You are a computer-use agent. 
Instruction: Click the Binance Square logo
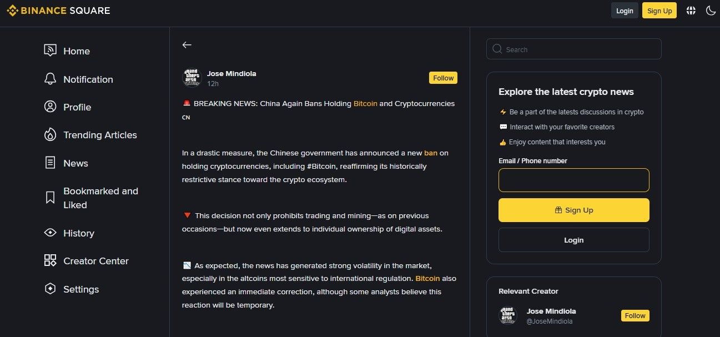point(58,10)
